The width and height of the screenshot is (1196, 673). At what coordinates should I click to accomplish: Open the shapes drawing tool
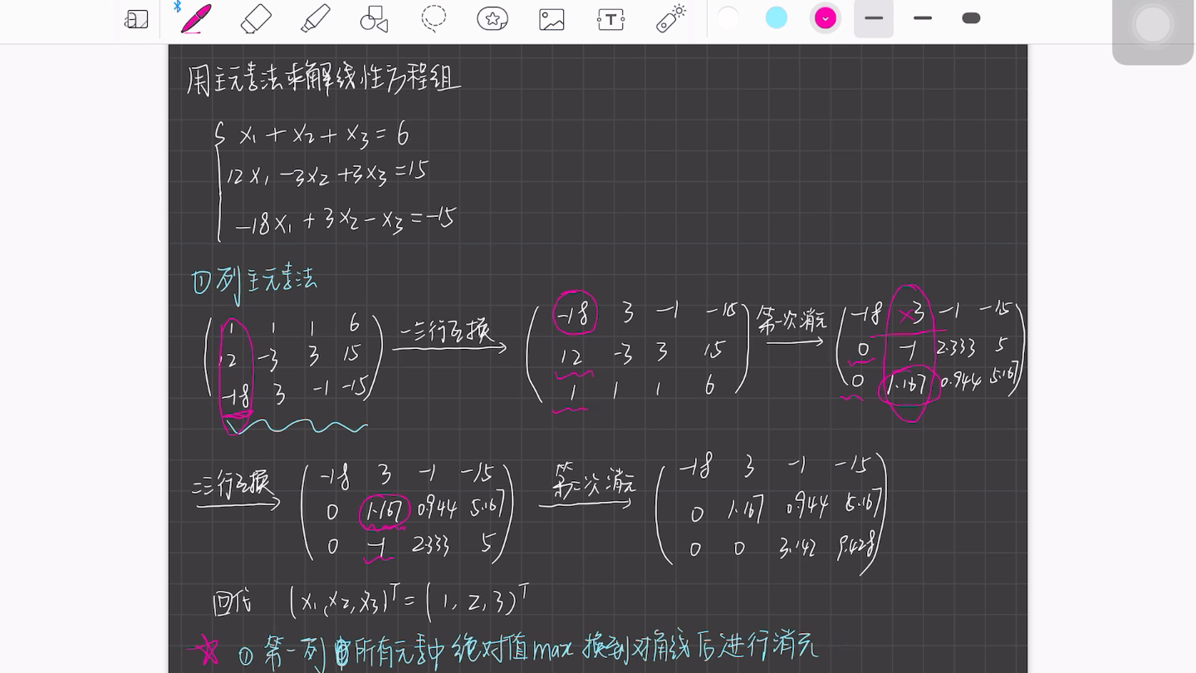click(x=373, y=19)
